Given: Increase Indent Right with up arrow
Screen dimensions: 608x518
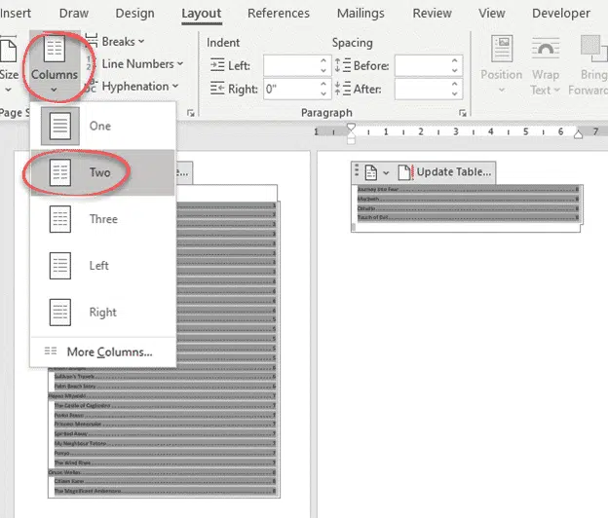Looking at the screenshot, I should click(323, 84).
